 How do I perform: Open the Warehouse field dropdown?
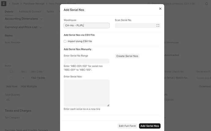click(87, 26)
